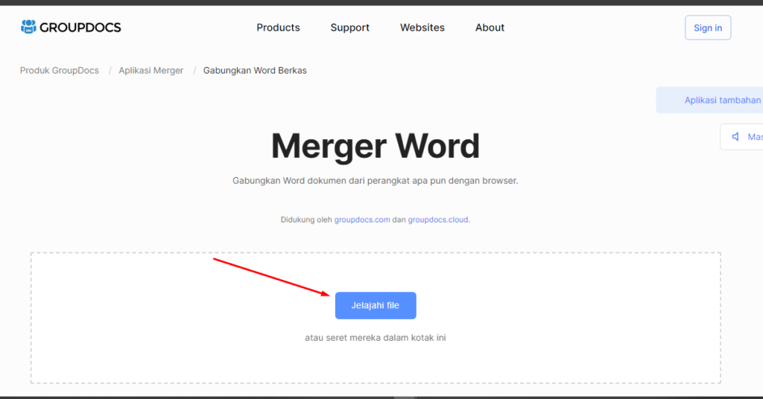Click the Sign in button
763x399 pixels.
pyautogui.click(x=708, y=28)
